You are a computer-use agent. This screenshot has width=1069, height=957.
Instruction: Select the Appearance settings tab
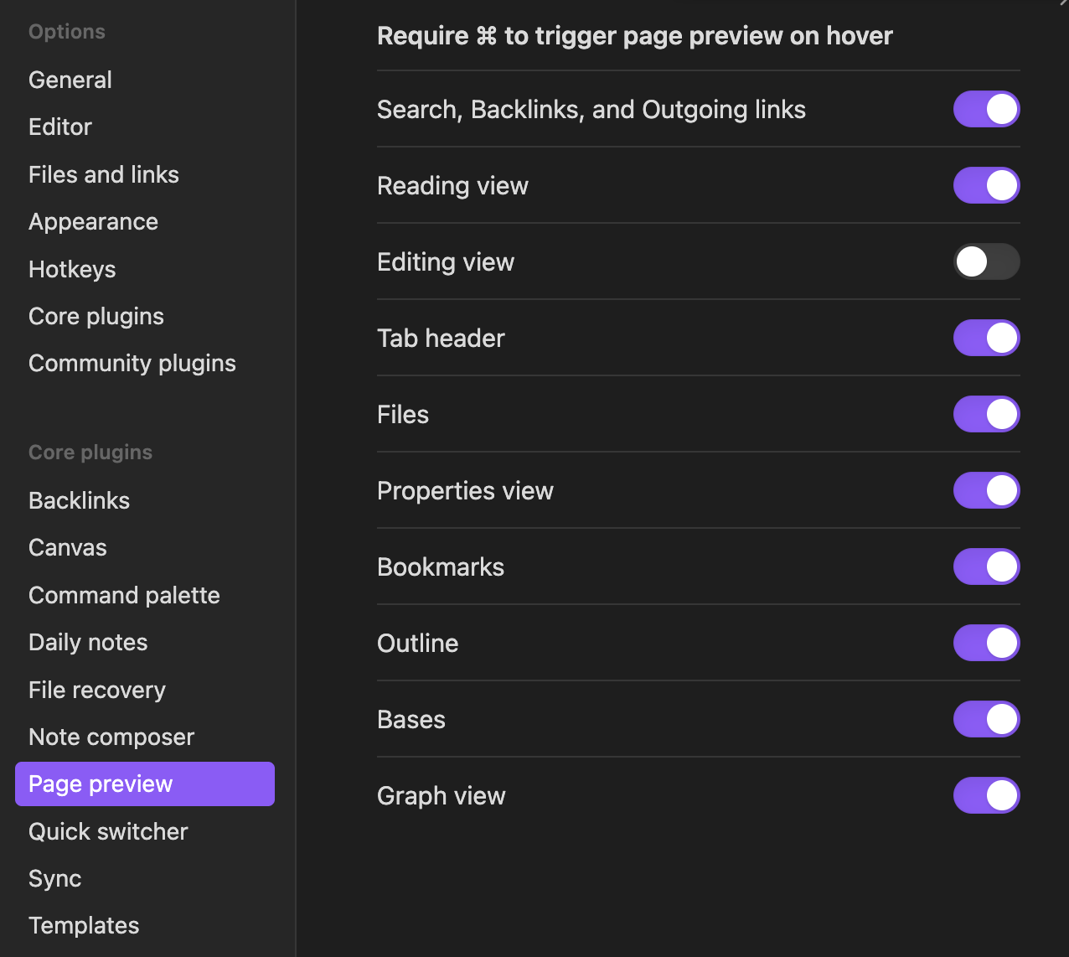click(93, 221)
